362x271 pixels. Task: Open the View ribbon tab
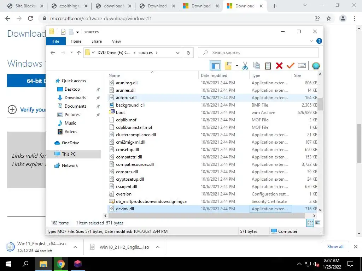click(x=116, y=41)
